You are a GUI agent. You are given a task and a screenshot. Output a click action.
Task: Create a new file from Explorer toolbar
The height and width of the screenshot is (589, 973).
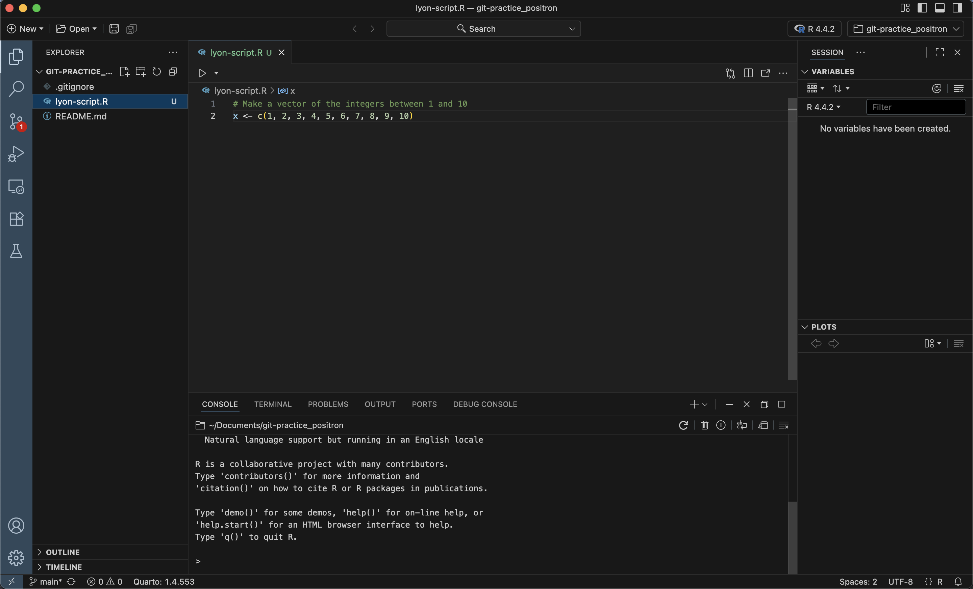click(124, 72)
